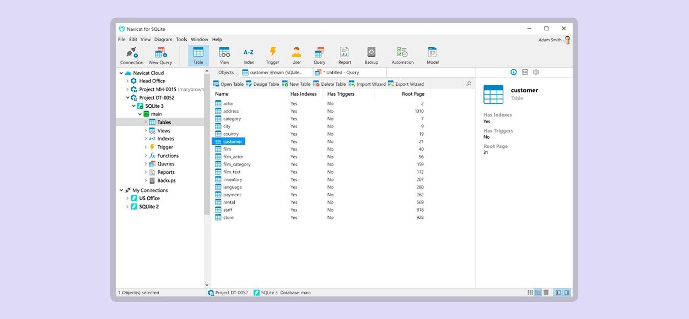689x319 pixels.
Task: Collapse the SQLite 3 connection node
Action: tap(134, 106)
